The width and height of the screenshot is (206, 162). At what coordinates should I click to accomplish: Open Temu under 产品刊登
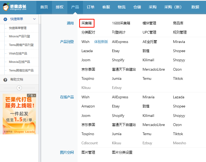[147, 78]
